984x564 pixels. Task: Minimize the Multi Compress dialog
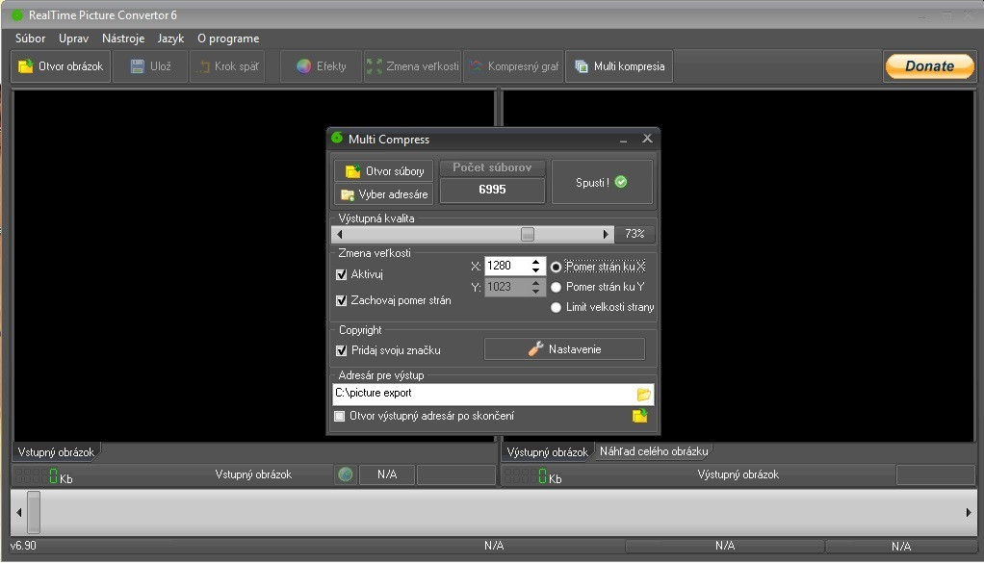[623, 140]
